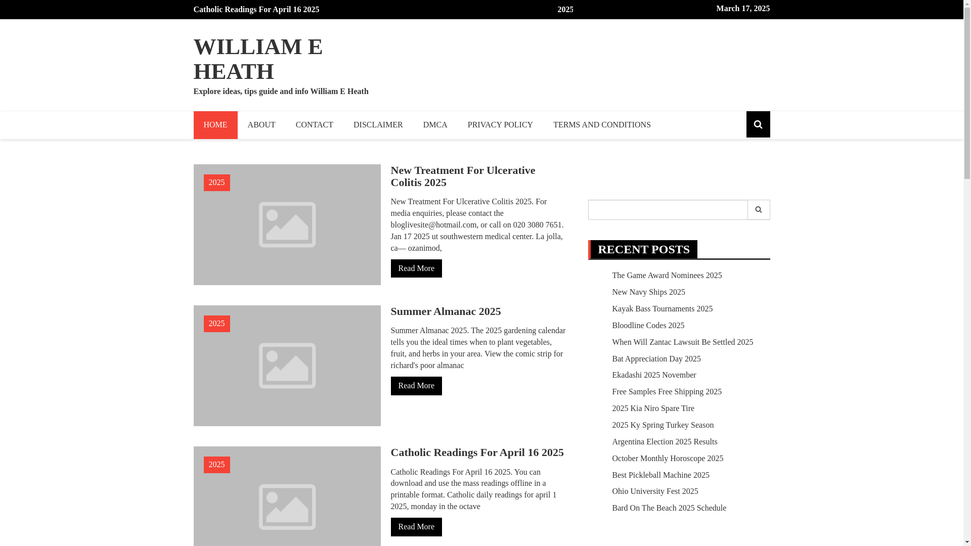Image resolution: width=971 pixels, height=546 pixels.
Task: Read More for Catholic Readings post
Action: [x=416, y=527]
